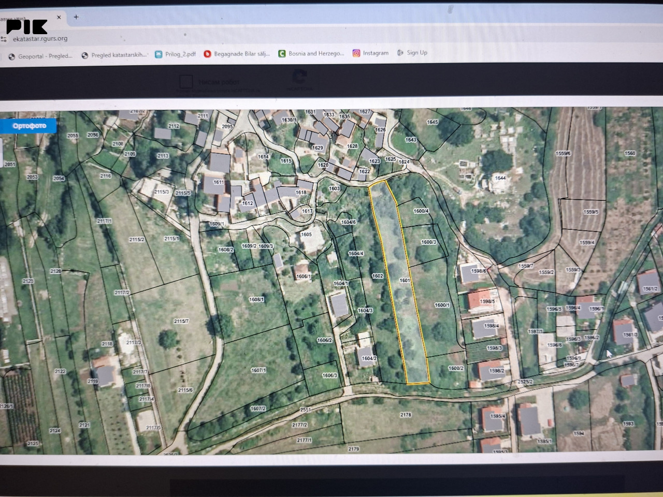Select parcel 1598/5 on the map
Screen dimensions: 663x497
[487, 301]
